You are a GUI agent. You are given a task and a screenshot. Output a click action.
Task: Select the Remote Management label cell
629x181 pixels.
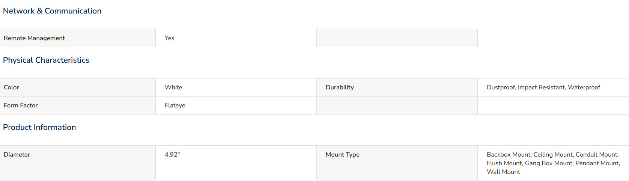78,38
